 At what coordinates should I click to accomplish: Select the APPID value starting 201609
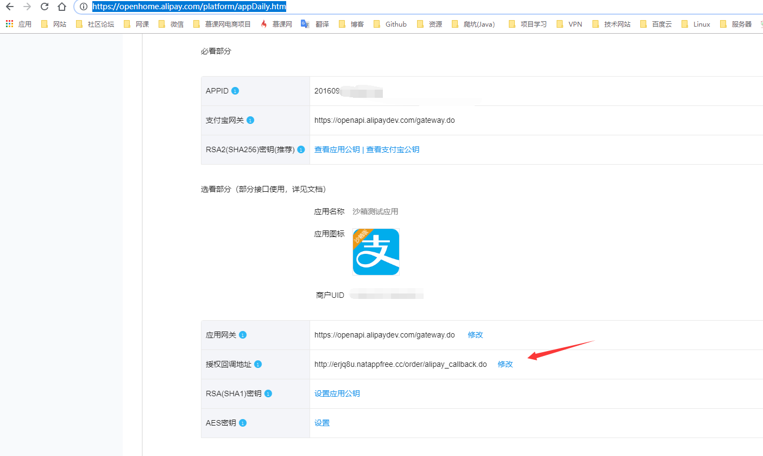click(349, 91)
